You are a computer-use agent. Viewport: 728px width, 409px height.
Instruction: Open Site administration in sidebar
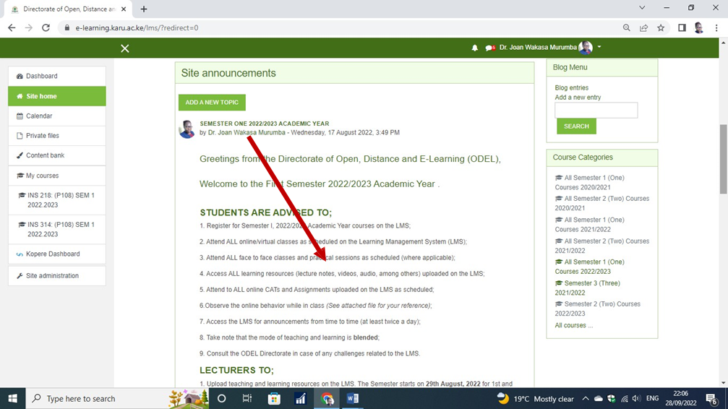tap(56, 276)
